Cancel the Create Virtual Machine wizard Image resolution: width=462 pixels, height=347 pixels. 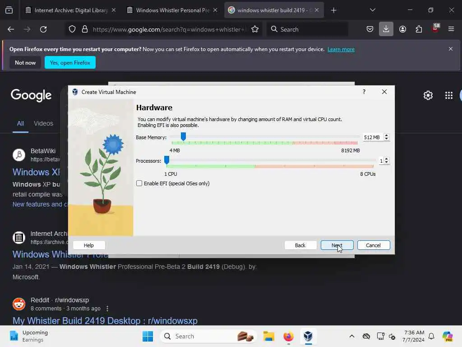point(373,245)
